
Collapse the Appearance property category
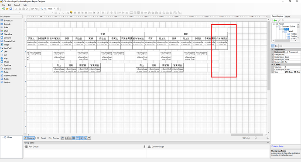tap(272, 50)
